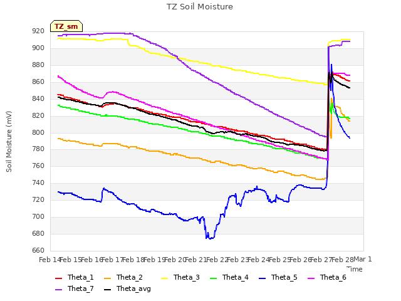Click the 920 y-axis tick label

click(x=38, y=31)
